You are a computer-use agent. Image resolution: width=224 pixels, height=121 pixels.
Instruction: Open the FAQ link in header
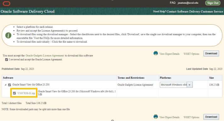click(173, 3)
